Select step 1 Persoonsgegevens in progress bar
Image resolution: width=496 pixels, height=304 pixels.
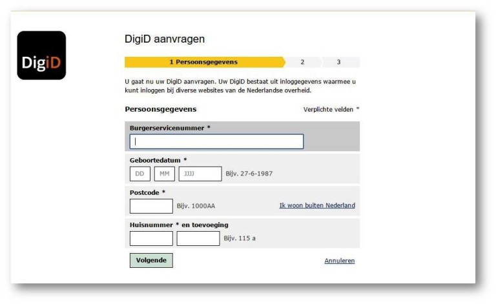[205, 62]
